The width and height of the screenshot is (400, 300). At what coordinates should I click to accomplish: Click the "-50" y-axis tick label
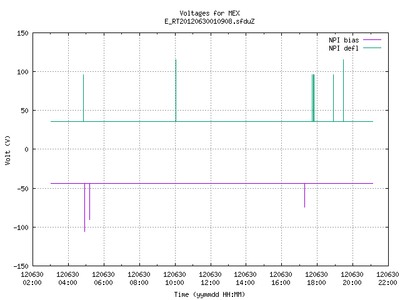click(22, 189)
